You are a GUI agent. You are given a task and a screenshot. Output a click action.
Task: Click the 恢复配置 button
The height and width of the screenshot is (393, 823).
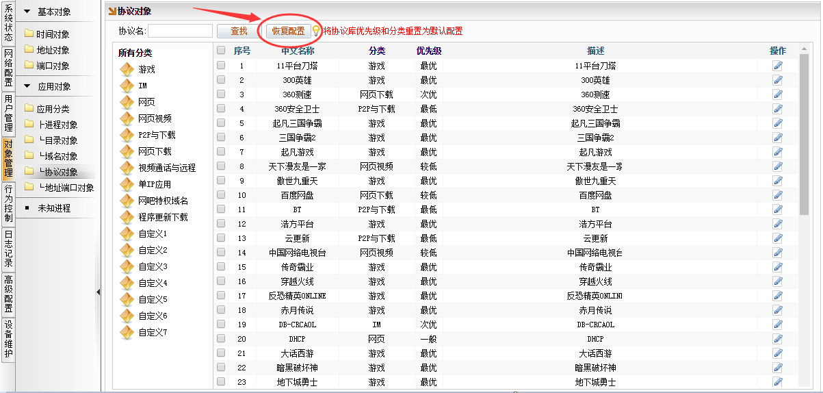point(288,31)
